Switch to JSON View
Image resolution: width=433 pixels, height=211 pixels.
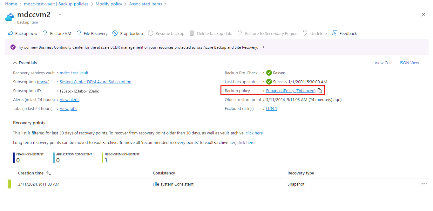(409, 63)
